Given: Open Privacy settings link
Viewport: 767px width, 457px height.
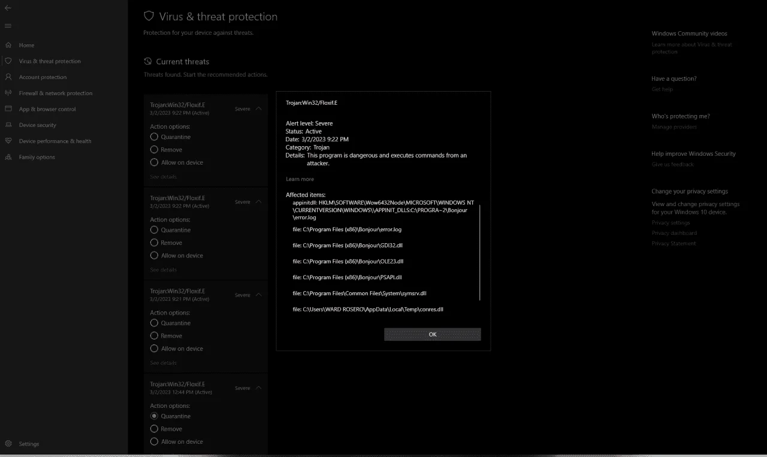Looking at the screenshot, I should pos(671,223).
